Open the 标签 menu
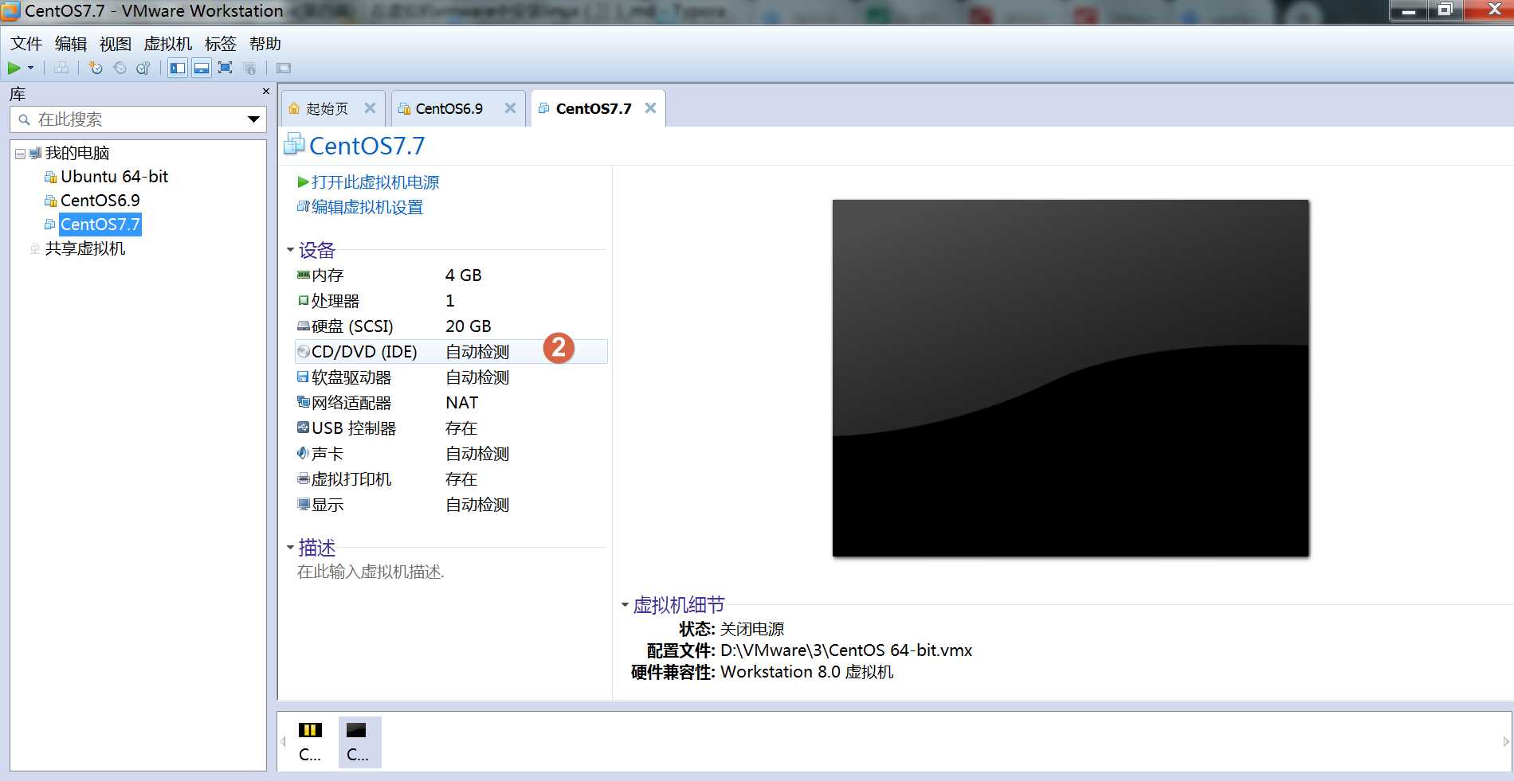 [x=221, y=44]
